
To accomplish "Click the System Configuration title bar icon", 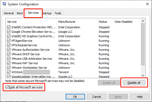I will 4,4.
